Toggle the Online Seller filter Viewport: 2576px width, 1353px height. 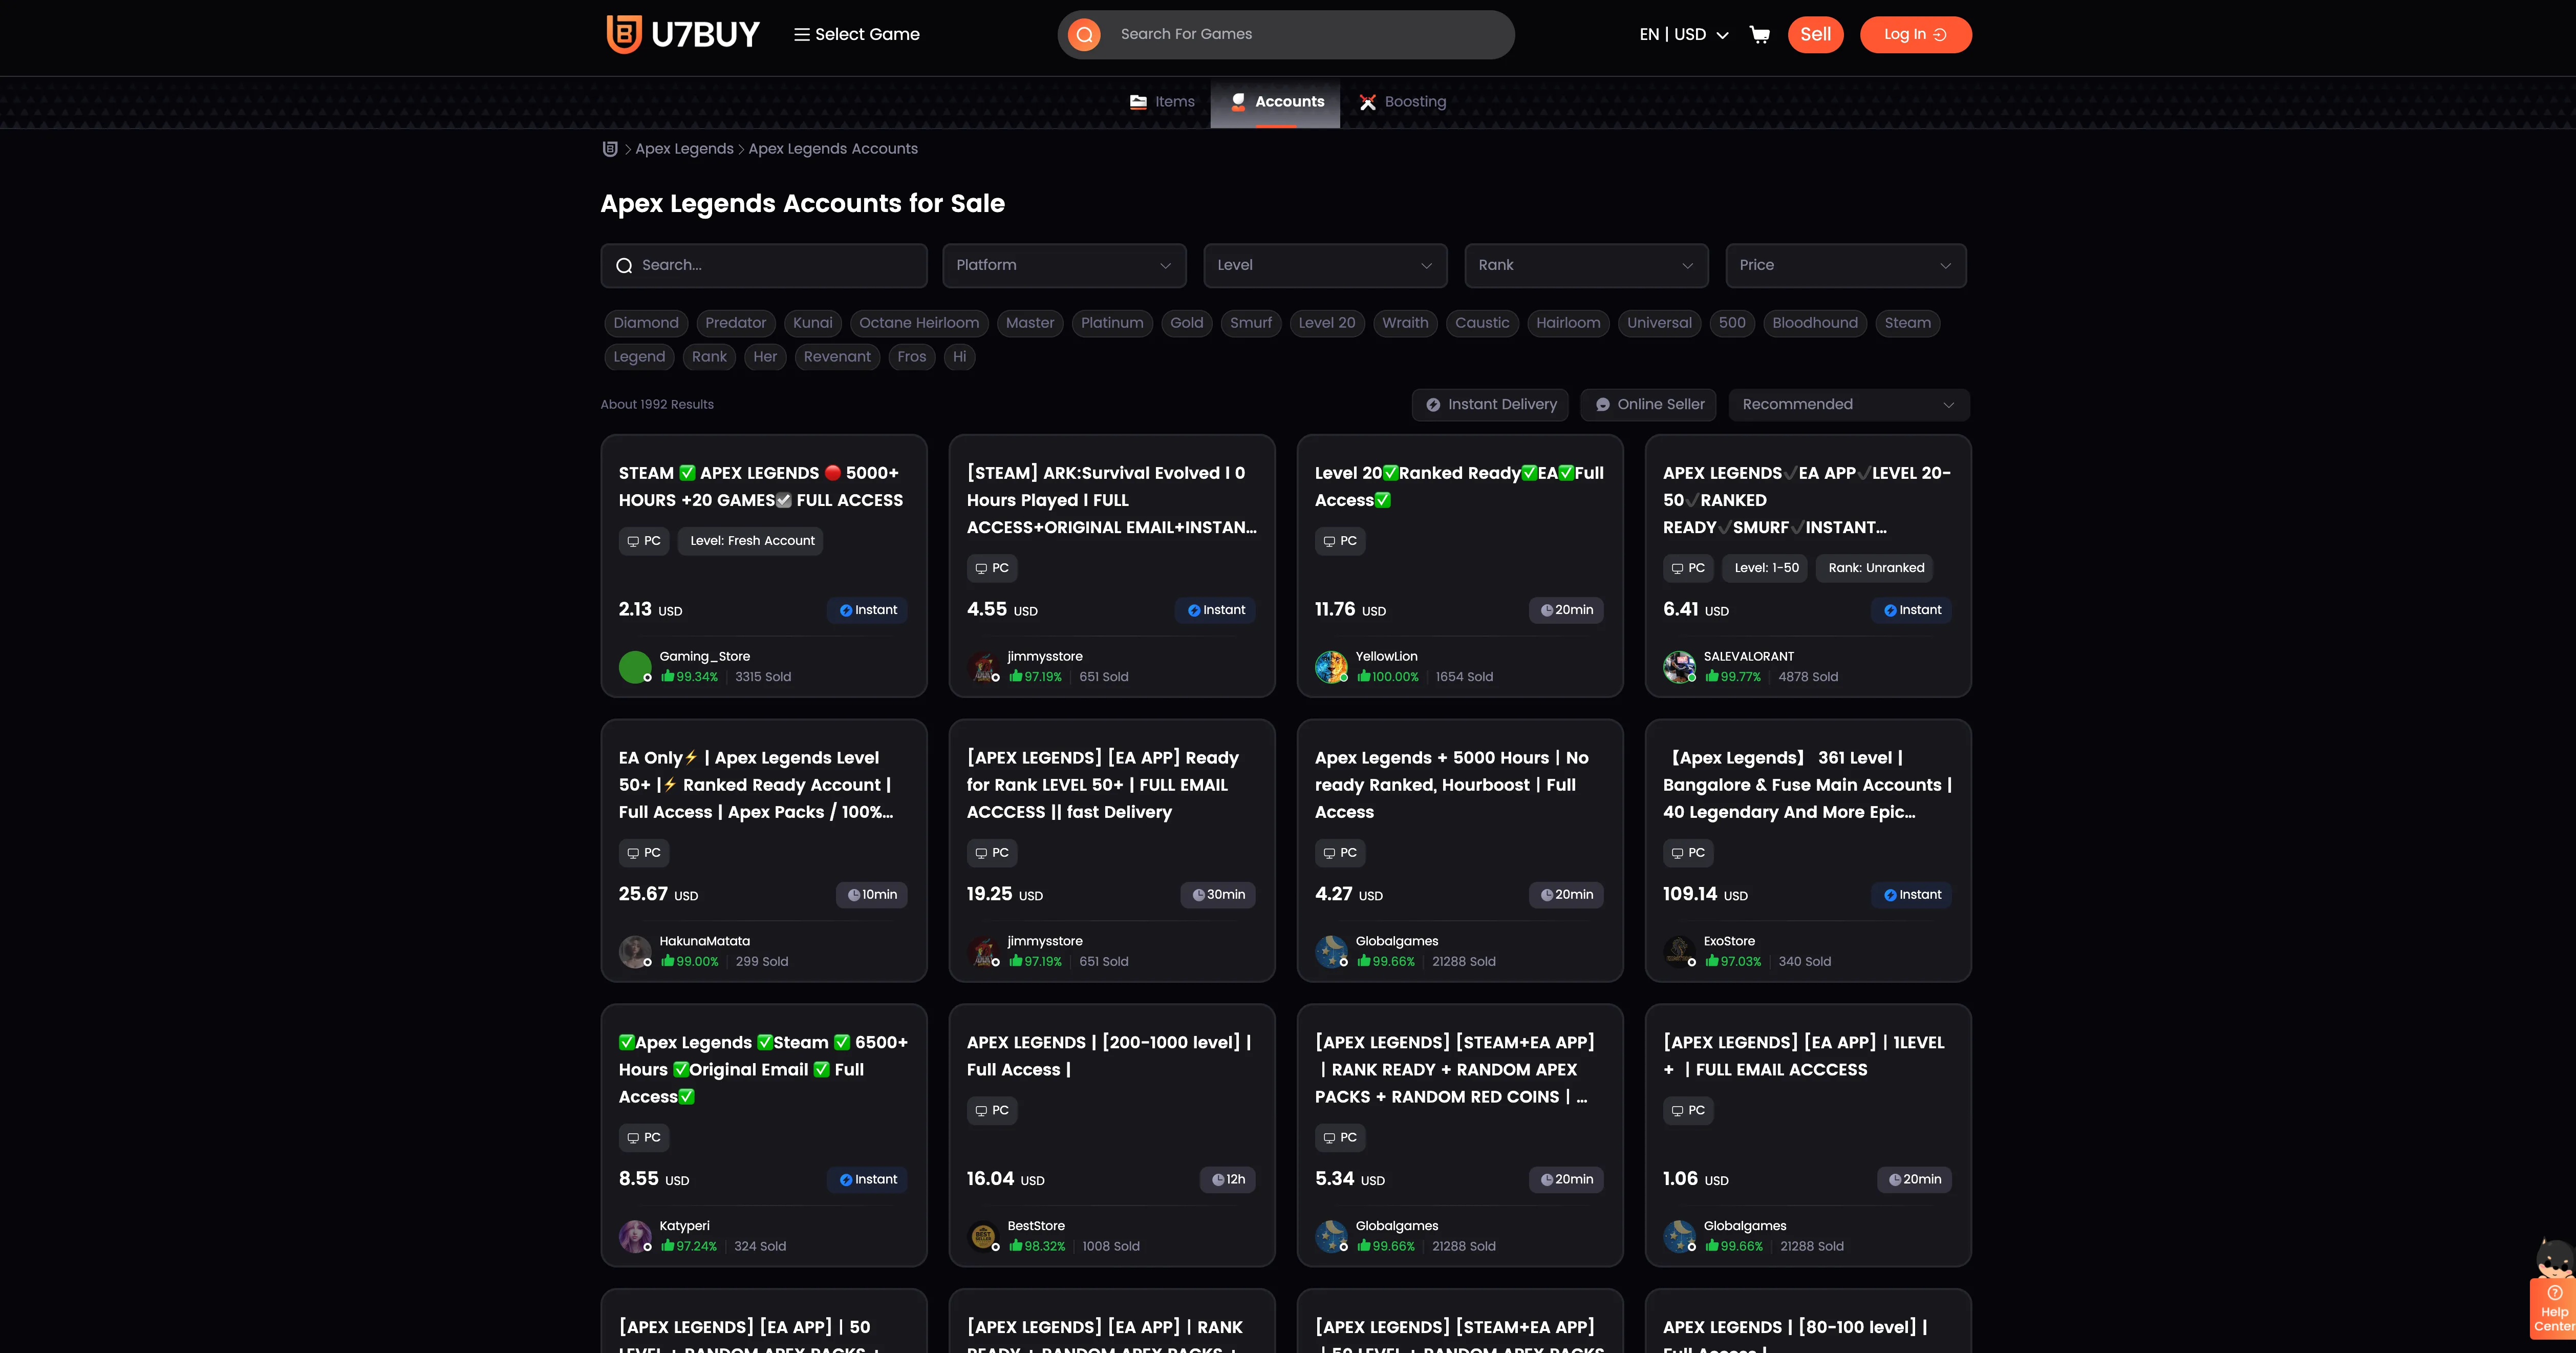click(x=1649, y=405)
